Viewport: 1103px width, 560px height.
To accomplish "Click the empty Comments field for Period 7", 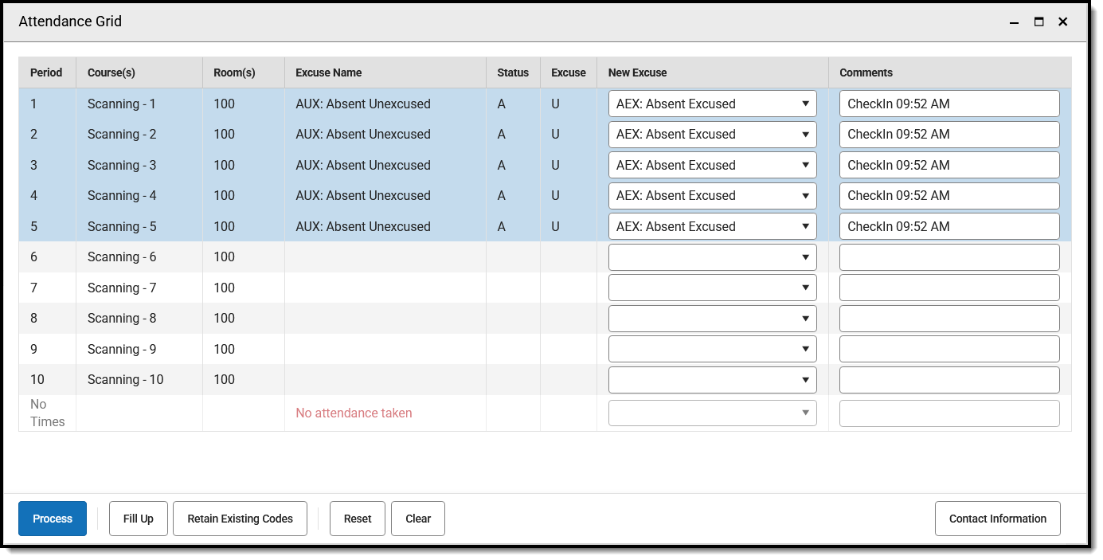I will 949,288.
